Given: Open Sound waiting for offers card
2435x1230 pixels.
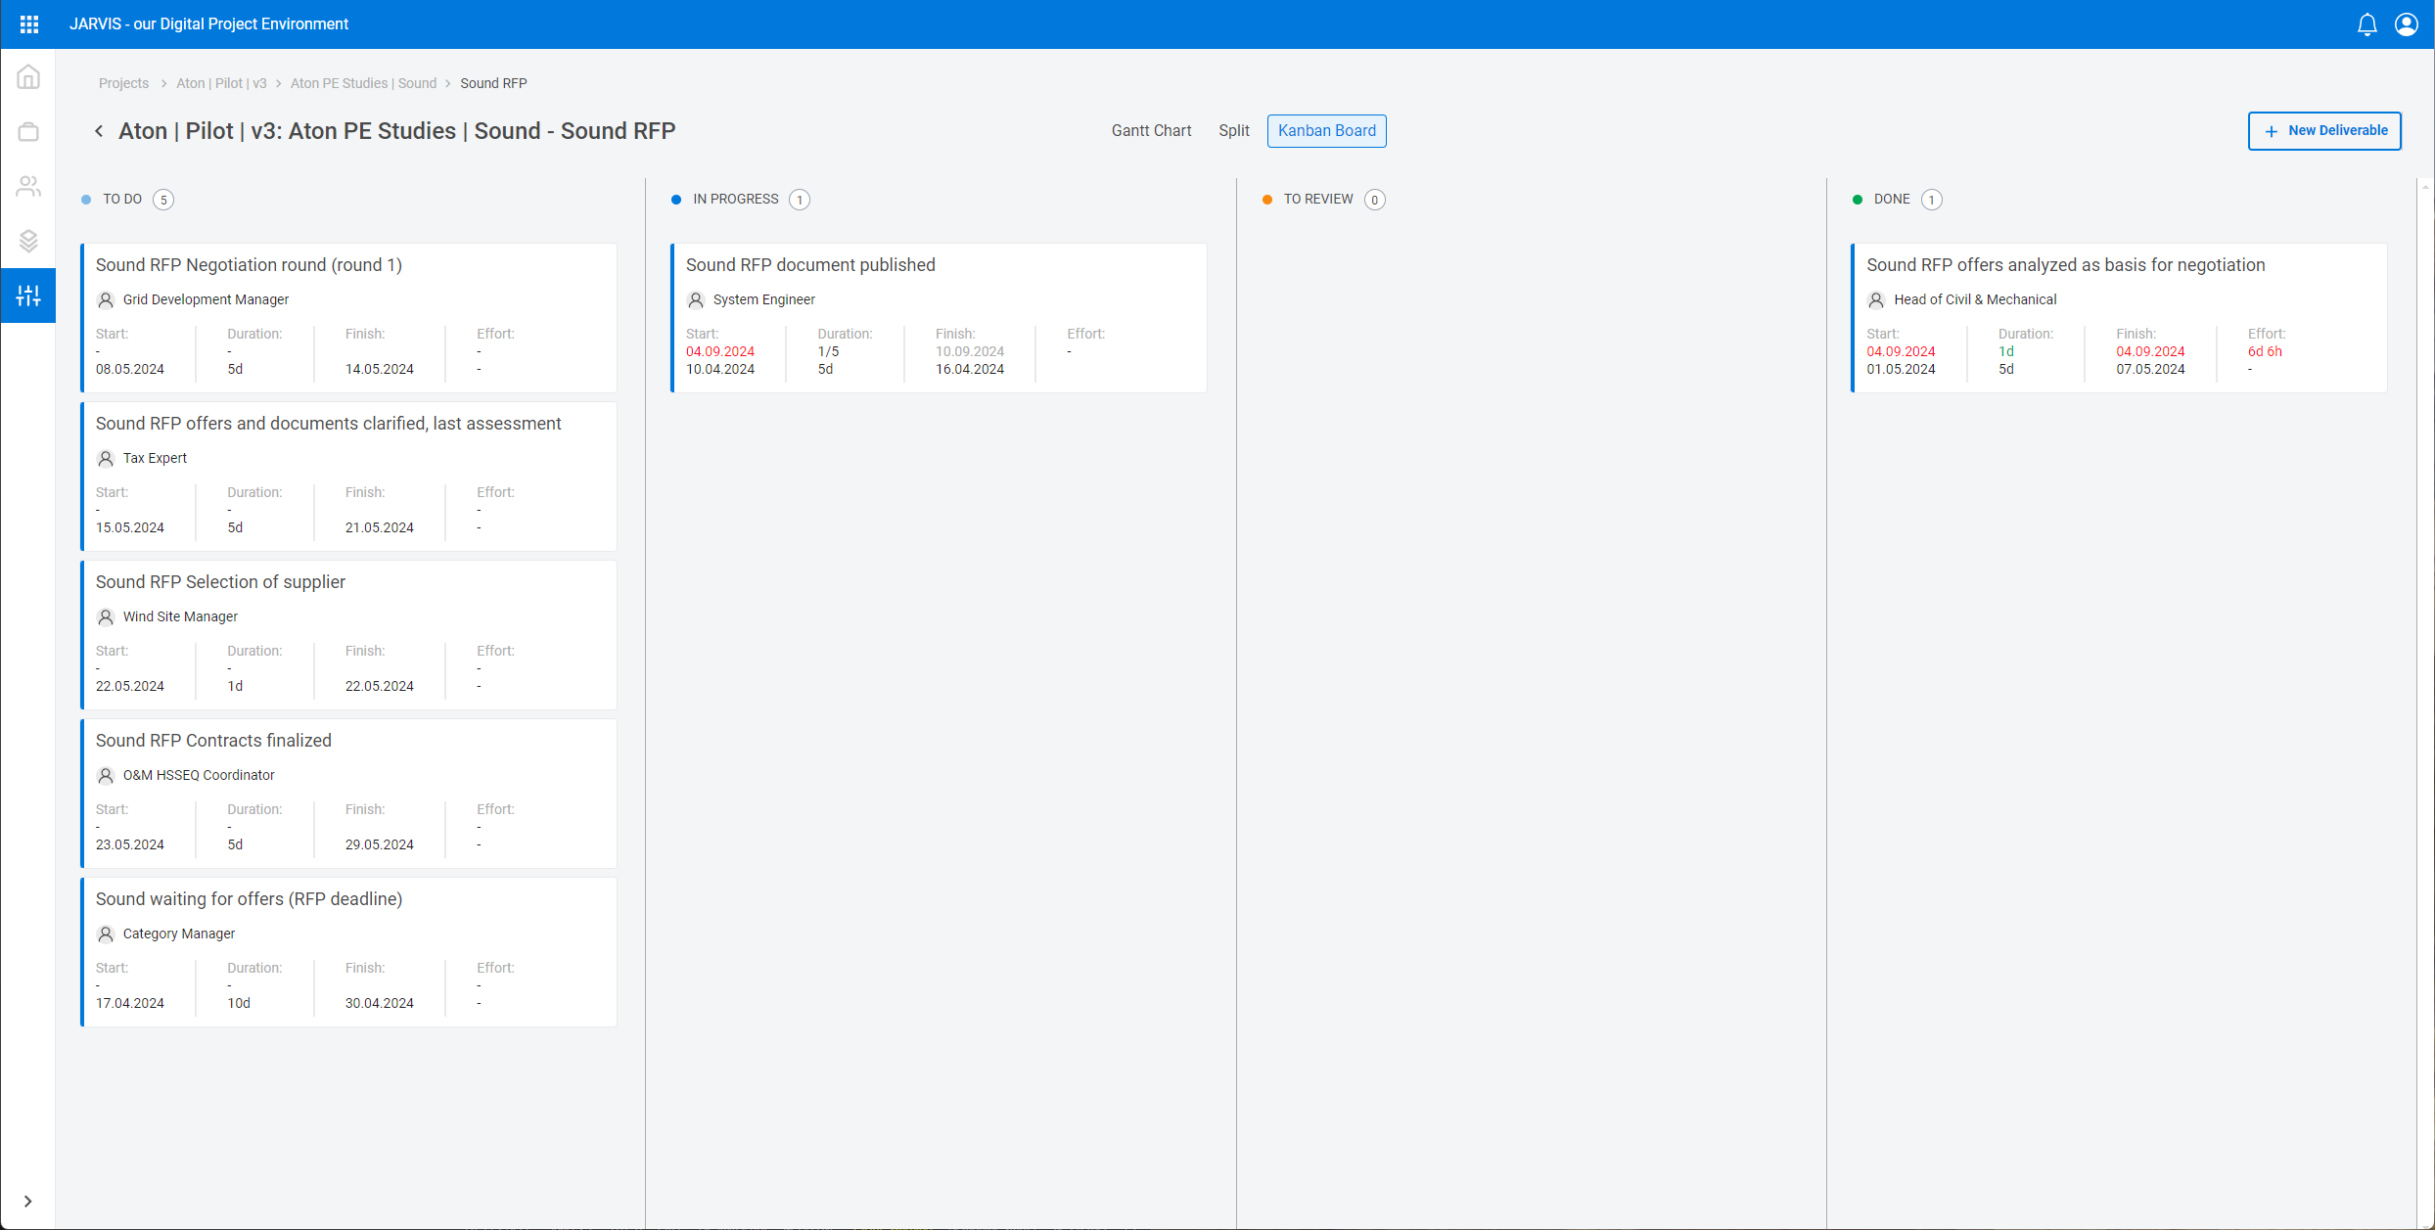Looking at the screenshot, I should pos(348,952).
